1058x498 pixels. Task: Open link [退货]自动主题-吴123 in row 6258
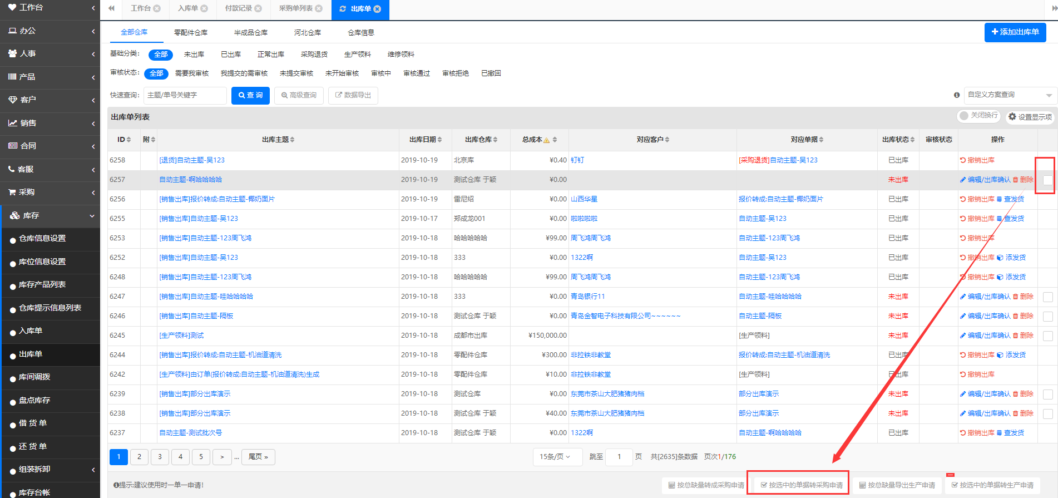[x=192, y=160]
